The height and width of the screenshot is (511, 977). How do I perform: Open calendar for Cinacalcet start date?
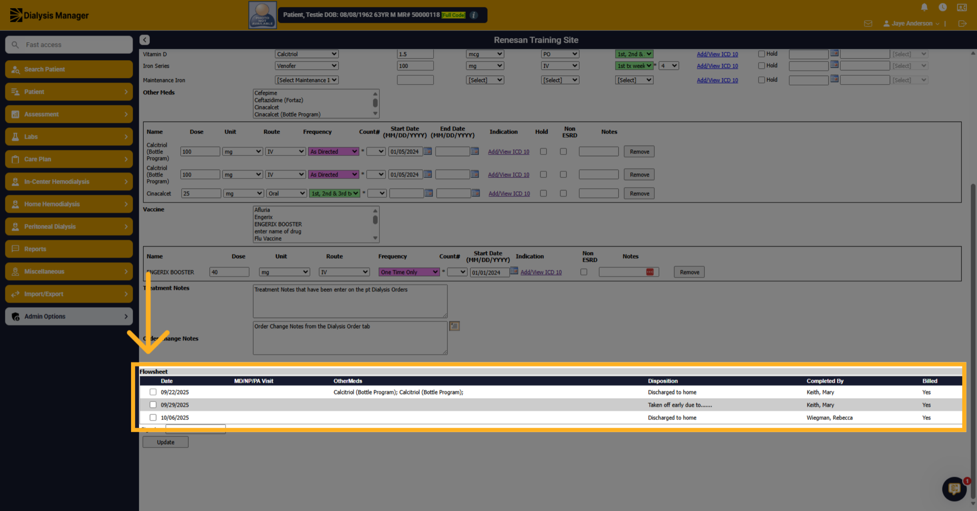[429, 193]
